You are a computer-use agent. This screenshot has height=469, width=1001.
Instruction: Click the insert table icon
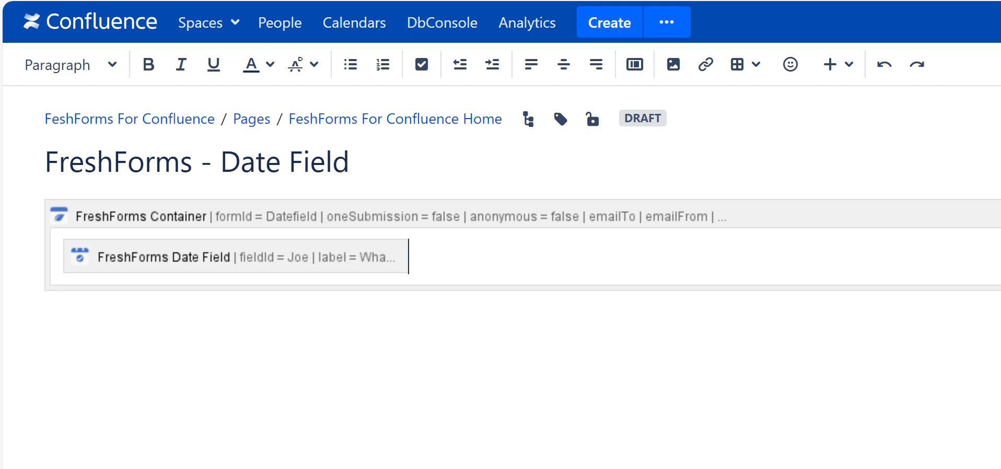(737, 64)
